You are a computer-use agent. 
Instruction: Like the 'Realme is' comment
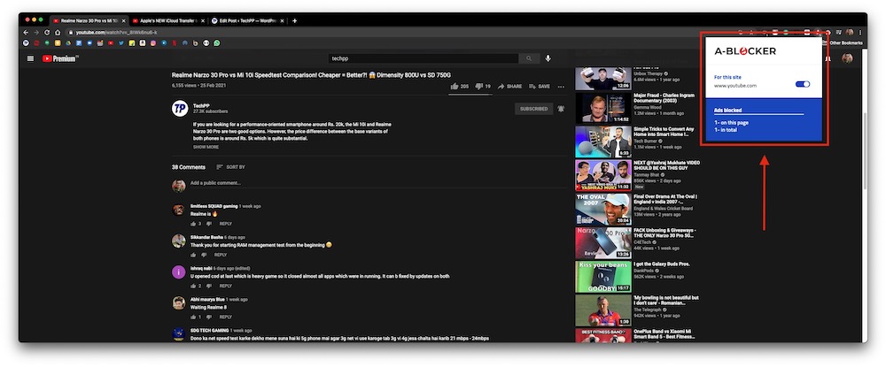coord(193,224)
